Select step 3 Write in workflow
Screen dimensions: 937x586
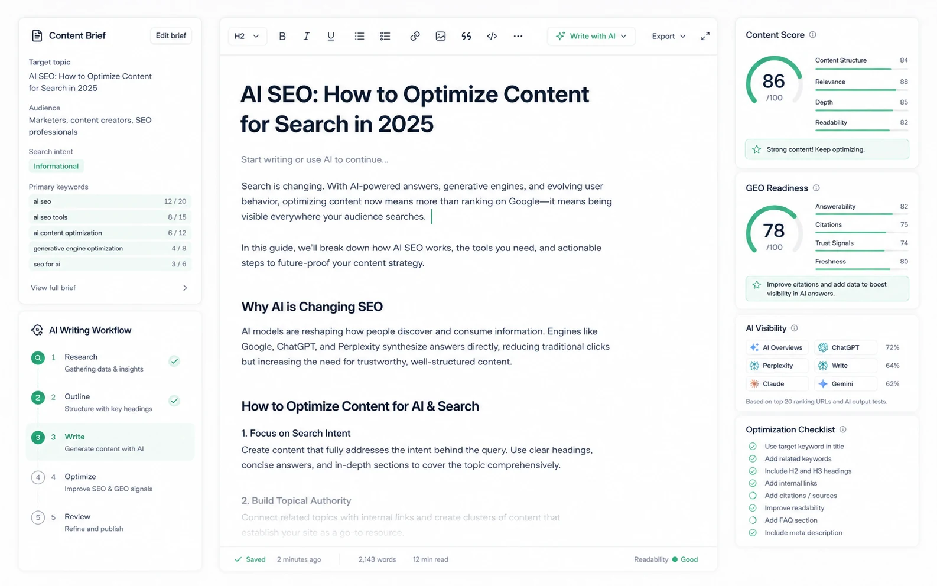point(110,442)
